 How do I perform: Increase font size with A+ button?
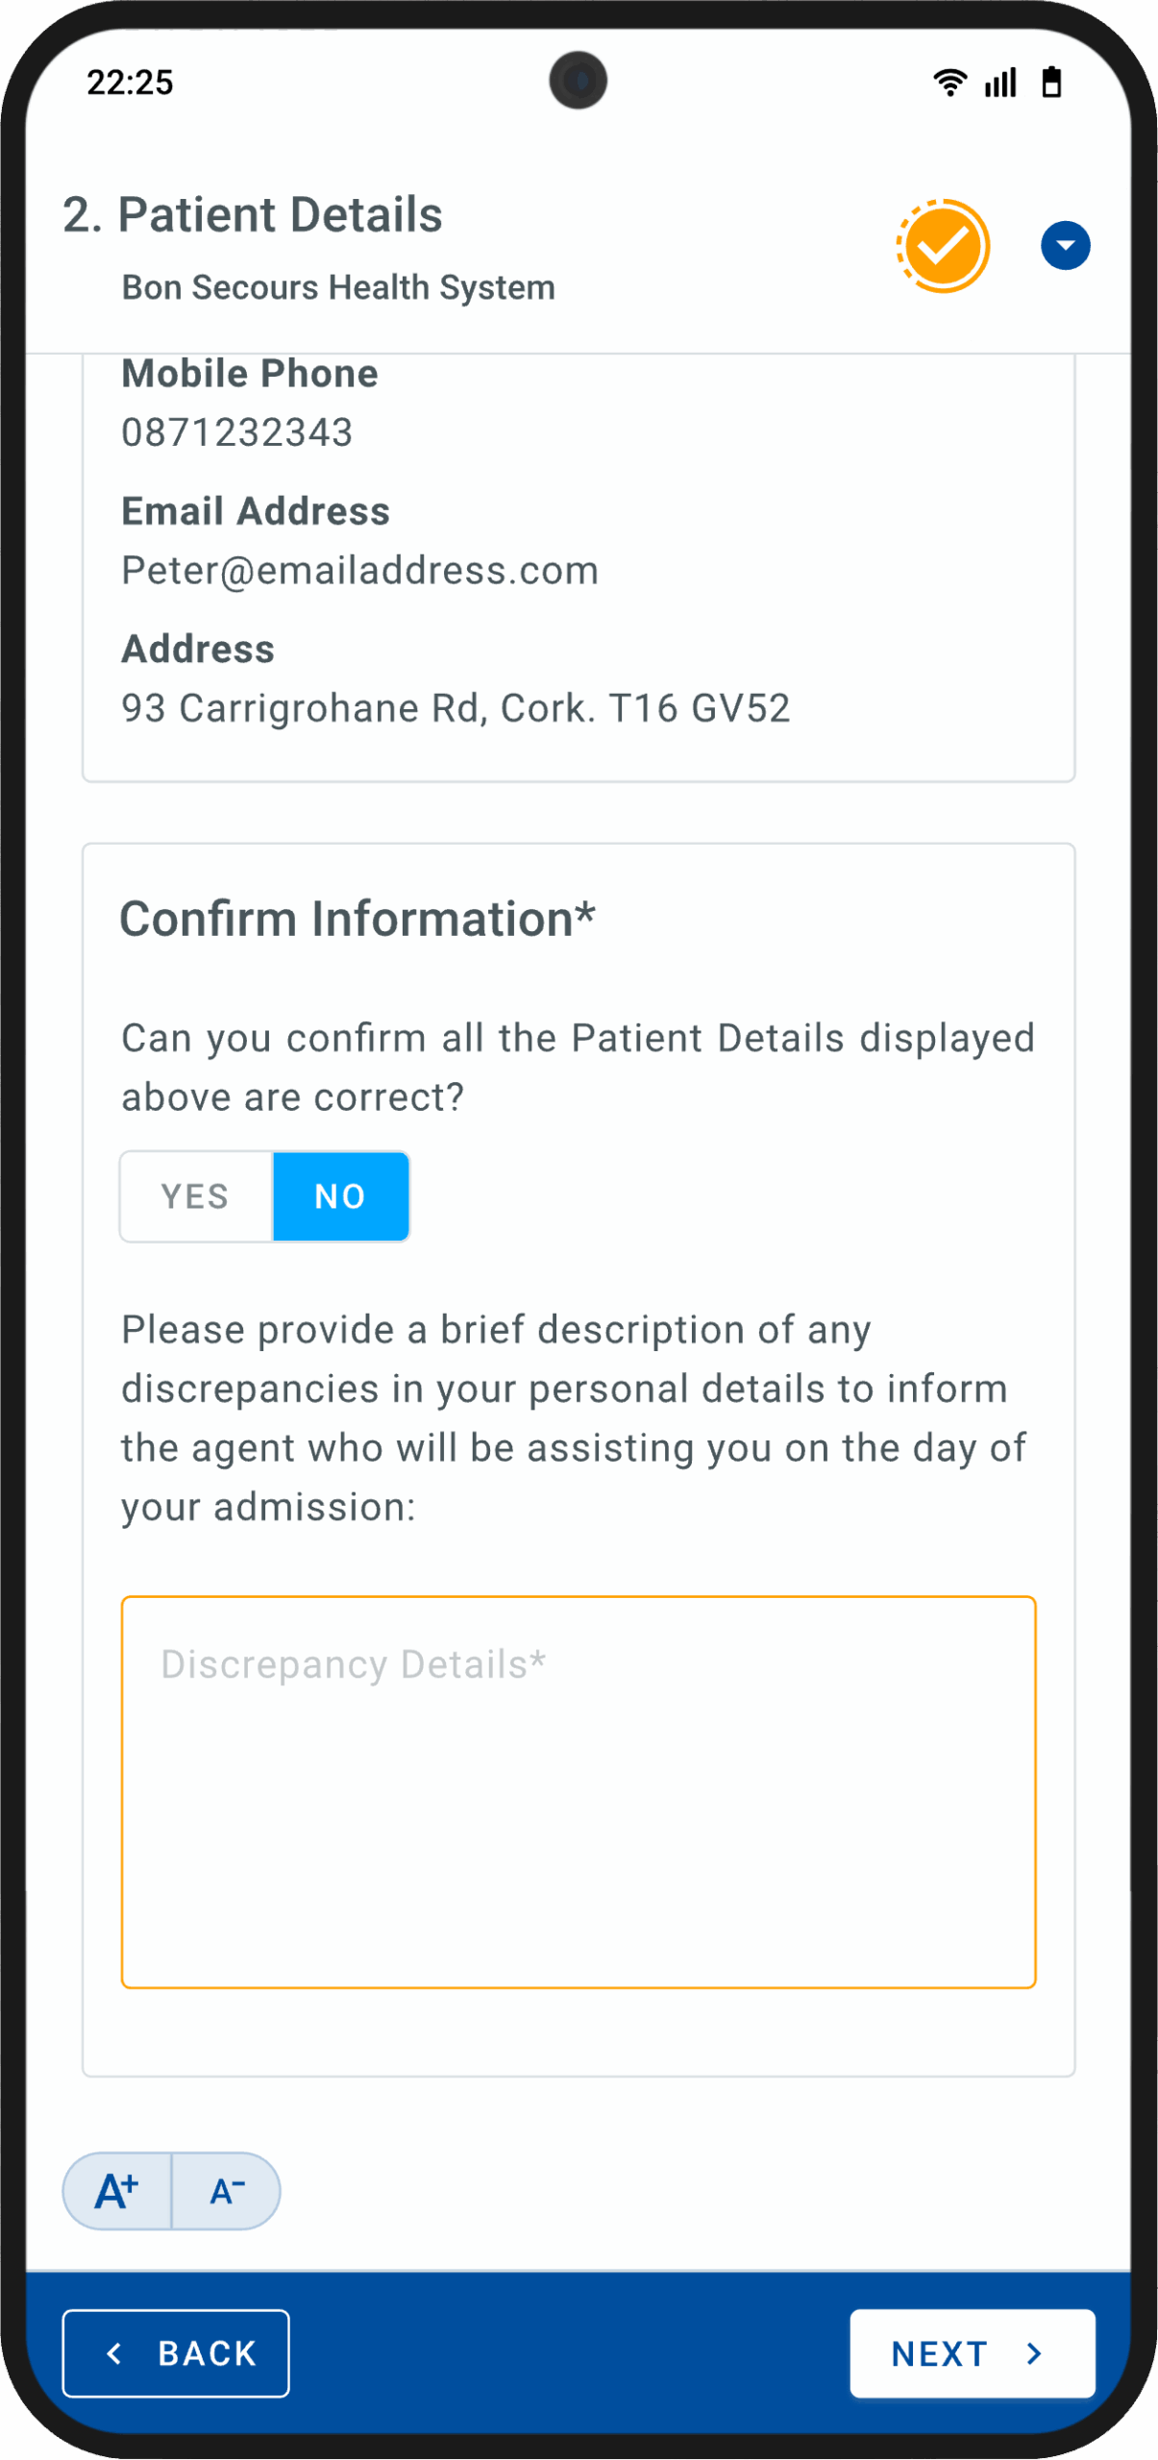(117, 2191)
